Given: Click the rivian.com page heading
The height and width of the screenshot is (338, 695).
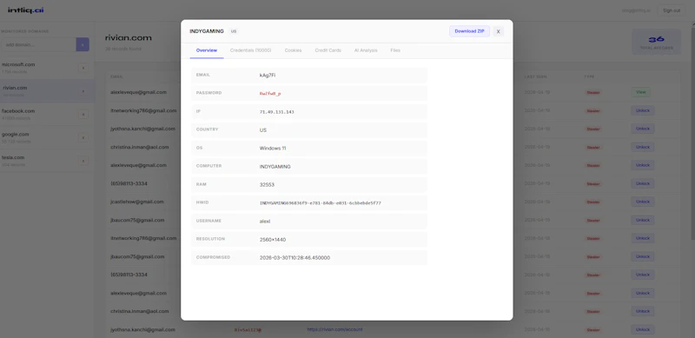Looking at the screenshot, I should point(128,37).
